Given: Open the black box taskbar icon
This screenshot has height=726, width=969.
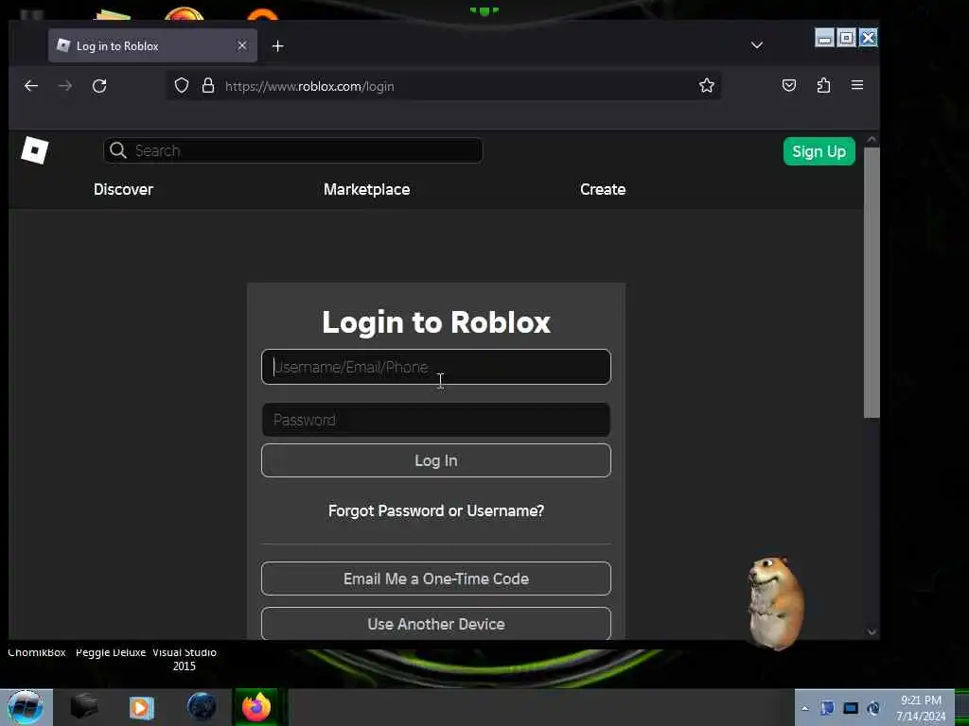Looking at the screenshot, I should tap(84, 706).
